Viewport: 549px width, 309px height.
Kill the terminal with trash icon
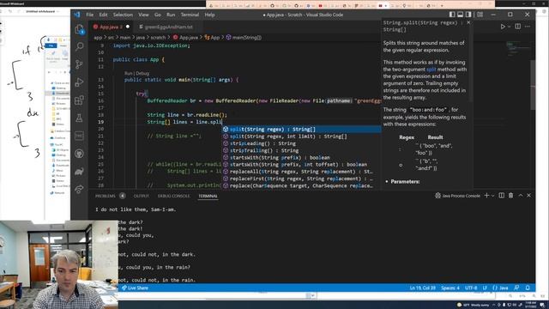tap(511, 196)
